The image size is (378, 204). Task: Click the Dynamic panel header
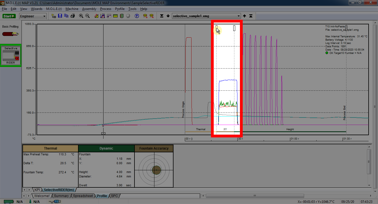pos(106,148)
